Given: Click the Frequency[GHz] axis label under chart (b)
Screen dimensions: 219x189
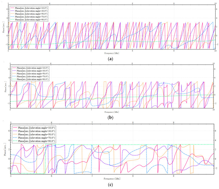Looking at the screenshot, I should (x=112, y=112).
